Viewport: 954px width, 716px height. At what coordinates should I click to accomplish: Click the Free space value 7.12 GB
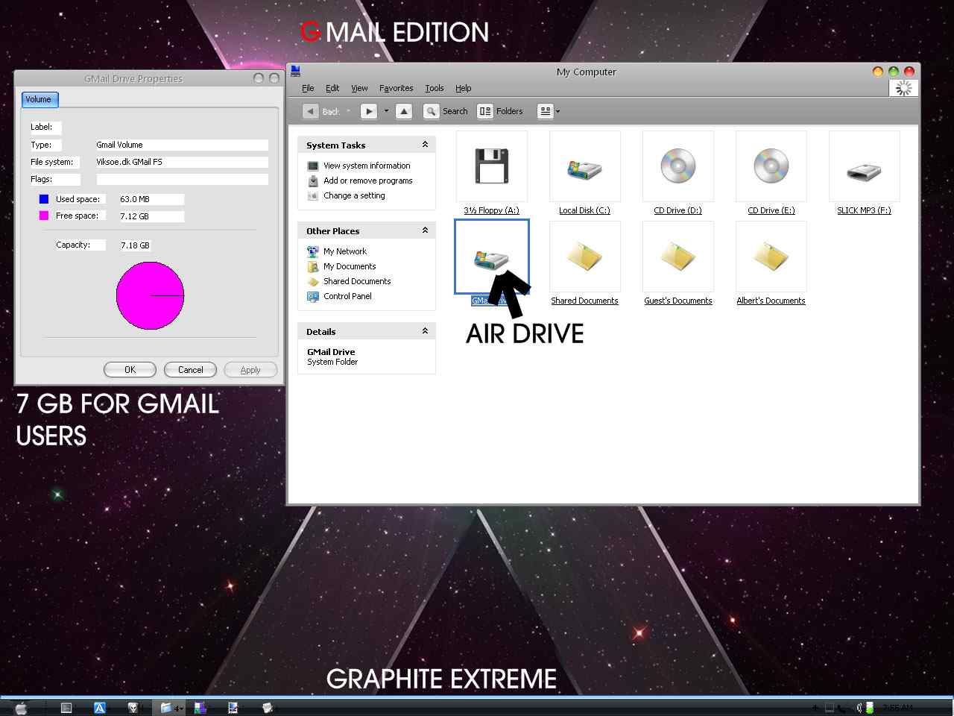(151, 216)
